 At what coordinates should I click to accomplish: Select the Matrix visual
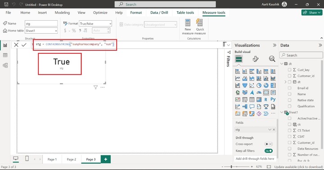click(259, 100)
